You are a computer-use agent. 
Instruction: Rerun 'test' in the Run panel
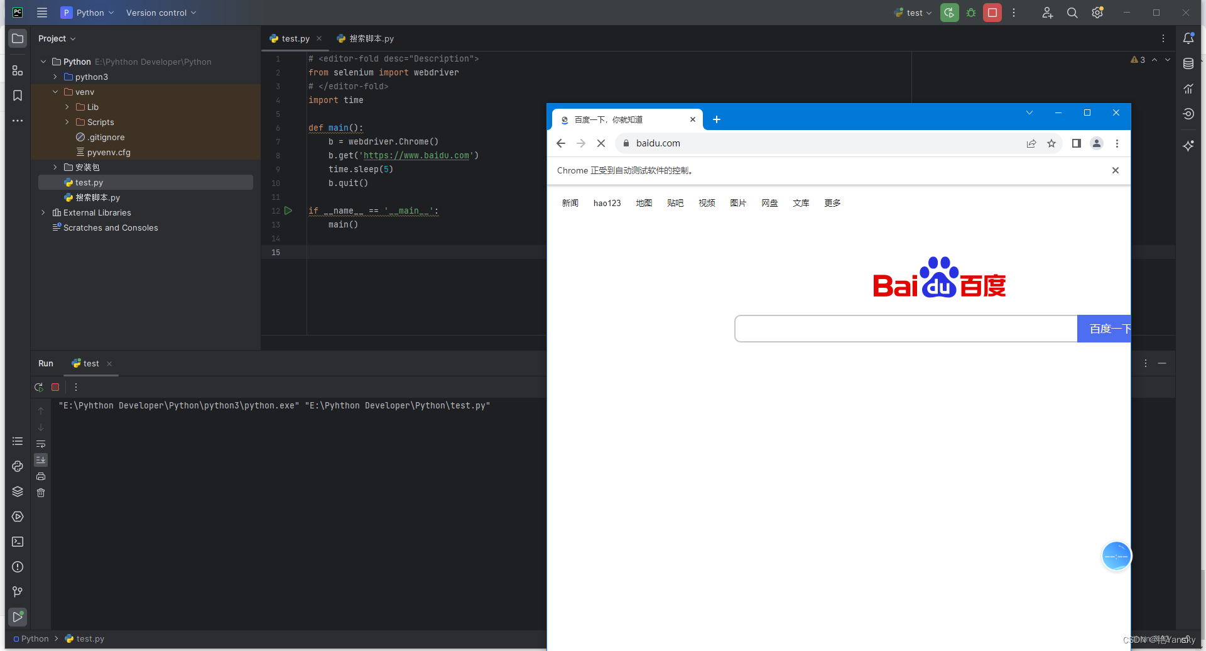click(39, 387)
